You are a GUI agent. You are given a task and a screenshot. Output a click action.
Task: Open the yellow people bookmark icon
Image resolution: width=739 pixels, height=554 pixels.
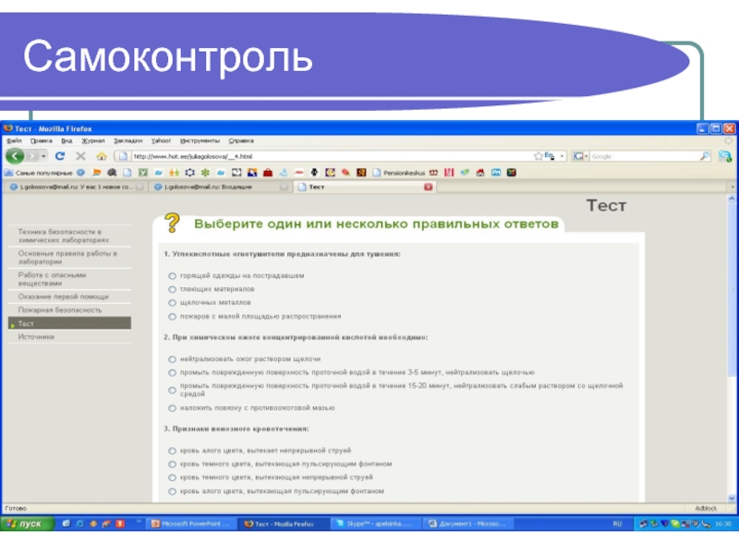coord(174,173)
